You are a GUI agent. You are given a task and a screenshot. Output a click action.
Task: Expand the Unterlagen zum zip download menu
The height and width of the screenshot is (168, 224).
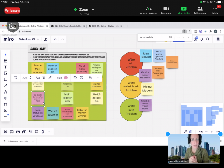pos(33,141)
